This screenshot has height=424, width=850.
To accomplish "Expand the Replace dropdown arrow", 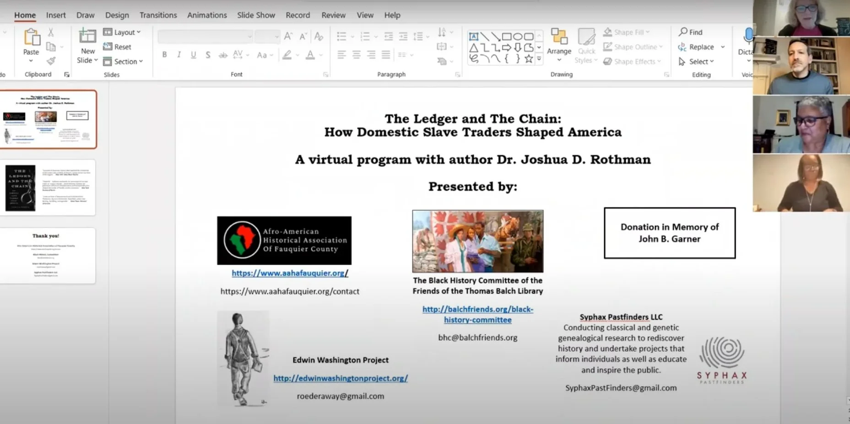I will click(x=723, y=47).
